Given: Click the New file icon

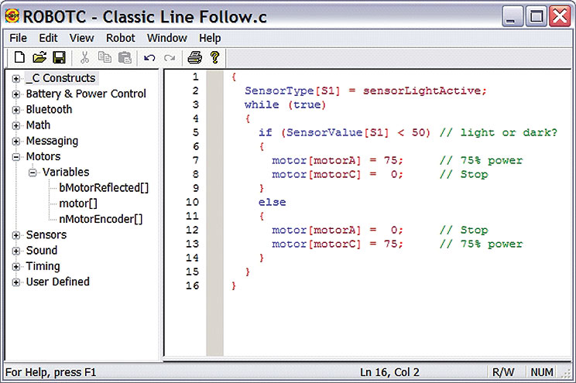Looking at the screenshot, I should pos(19,57).
